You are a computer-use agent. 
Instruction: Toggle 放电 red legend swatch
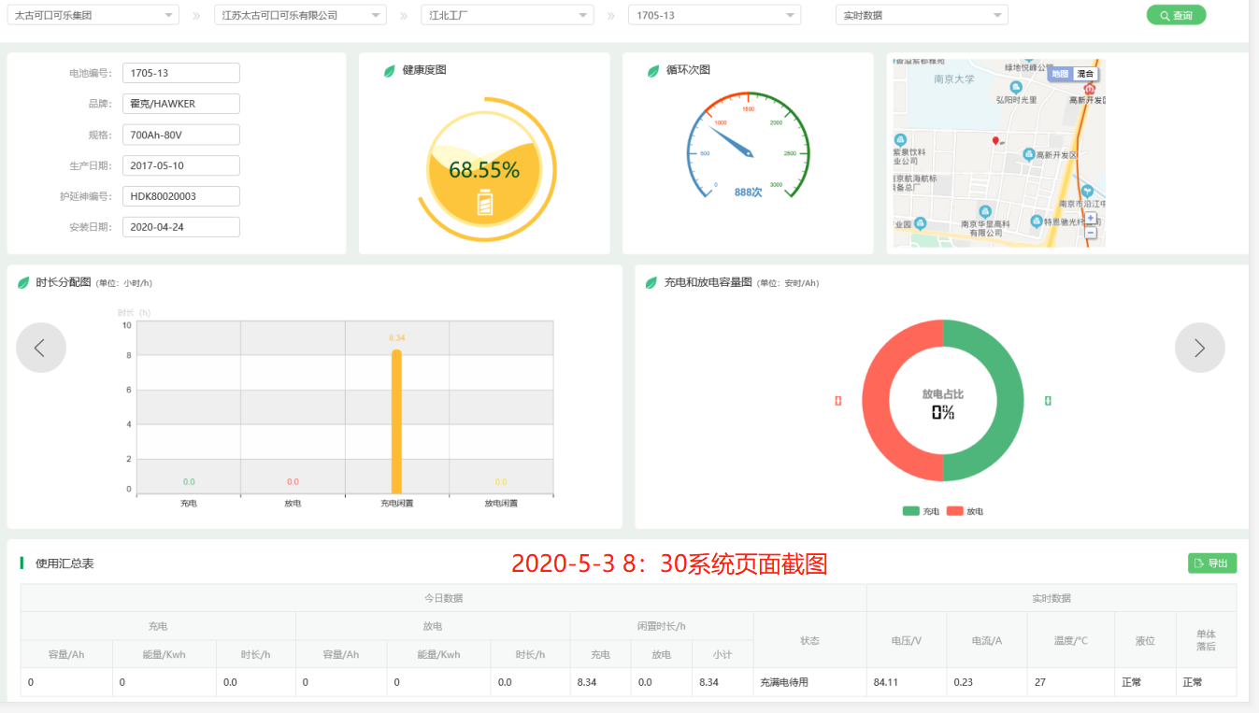click(954, 511)
